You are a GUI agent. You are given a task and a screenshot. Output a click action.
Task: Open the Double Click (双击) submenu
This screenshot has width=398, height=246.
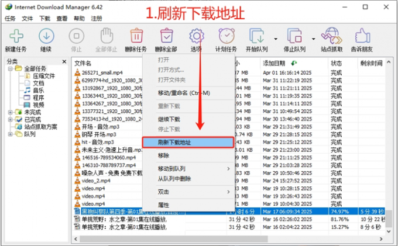point(188,192)
